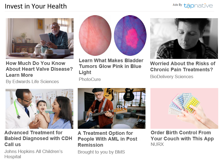
Task: Select the PhotoCure sponsor label
Action: [90, 79]
